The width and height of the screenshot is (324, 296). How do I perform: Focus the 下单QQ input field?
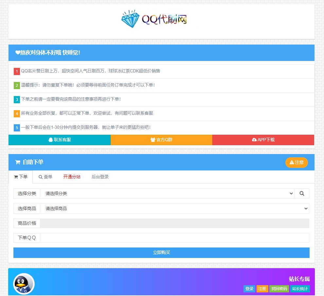(x=174, y=238)
